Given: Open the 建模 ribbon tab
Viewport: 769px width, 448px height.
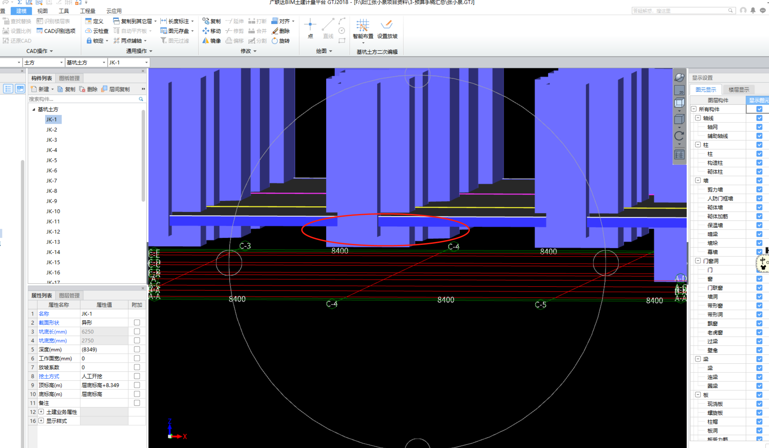Looking at the screenshot, I should pos(21,11).
